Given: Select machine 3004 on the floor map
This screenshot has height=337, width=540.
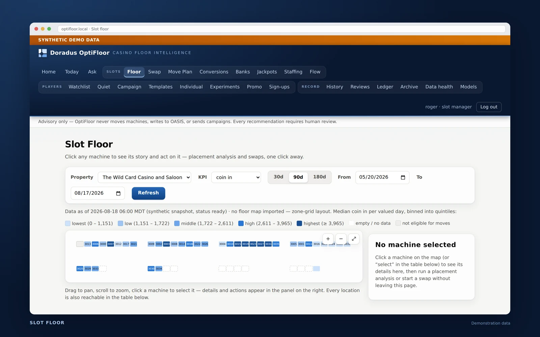Looking at the screenshot, I should pyautogui.click(x=222, y=244).
